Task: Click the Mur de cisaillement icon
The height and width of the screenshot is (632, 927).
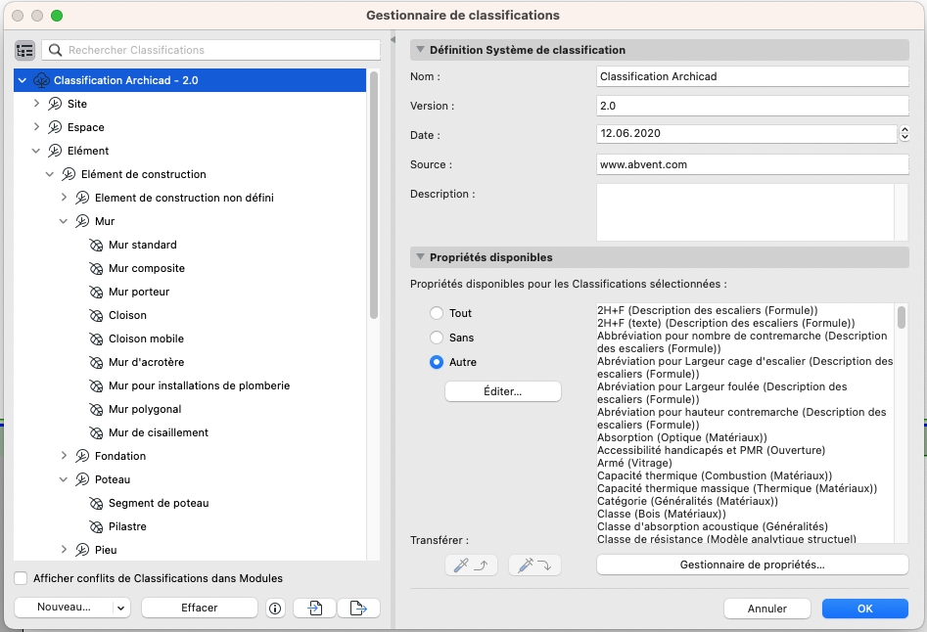Action: [96, 433]
